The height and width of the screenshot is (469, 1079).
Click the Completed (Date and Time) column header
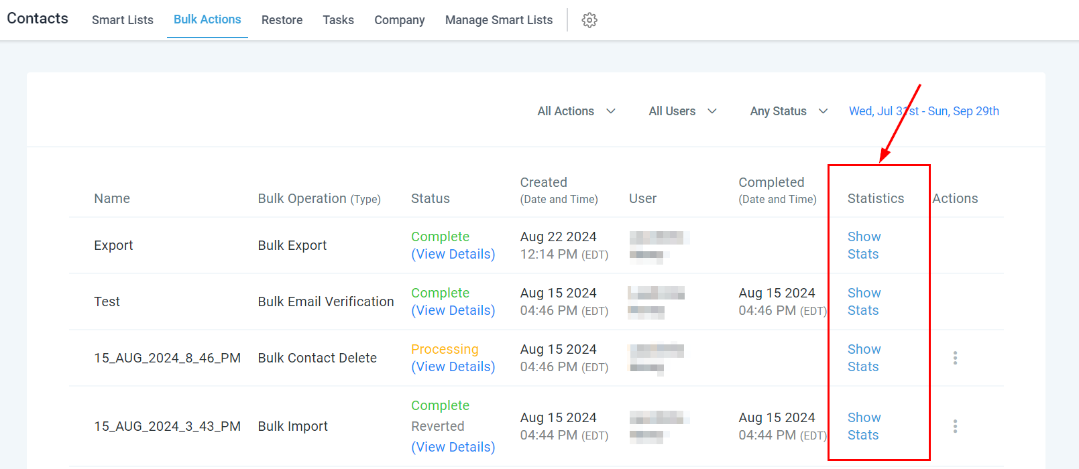click(778, 190)
